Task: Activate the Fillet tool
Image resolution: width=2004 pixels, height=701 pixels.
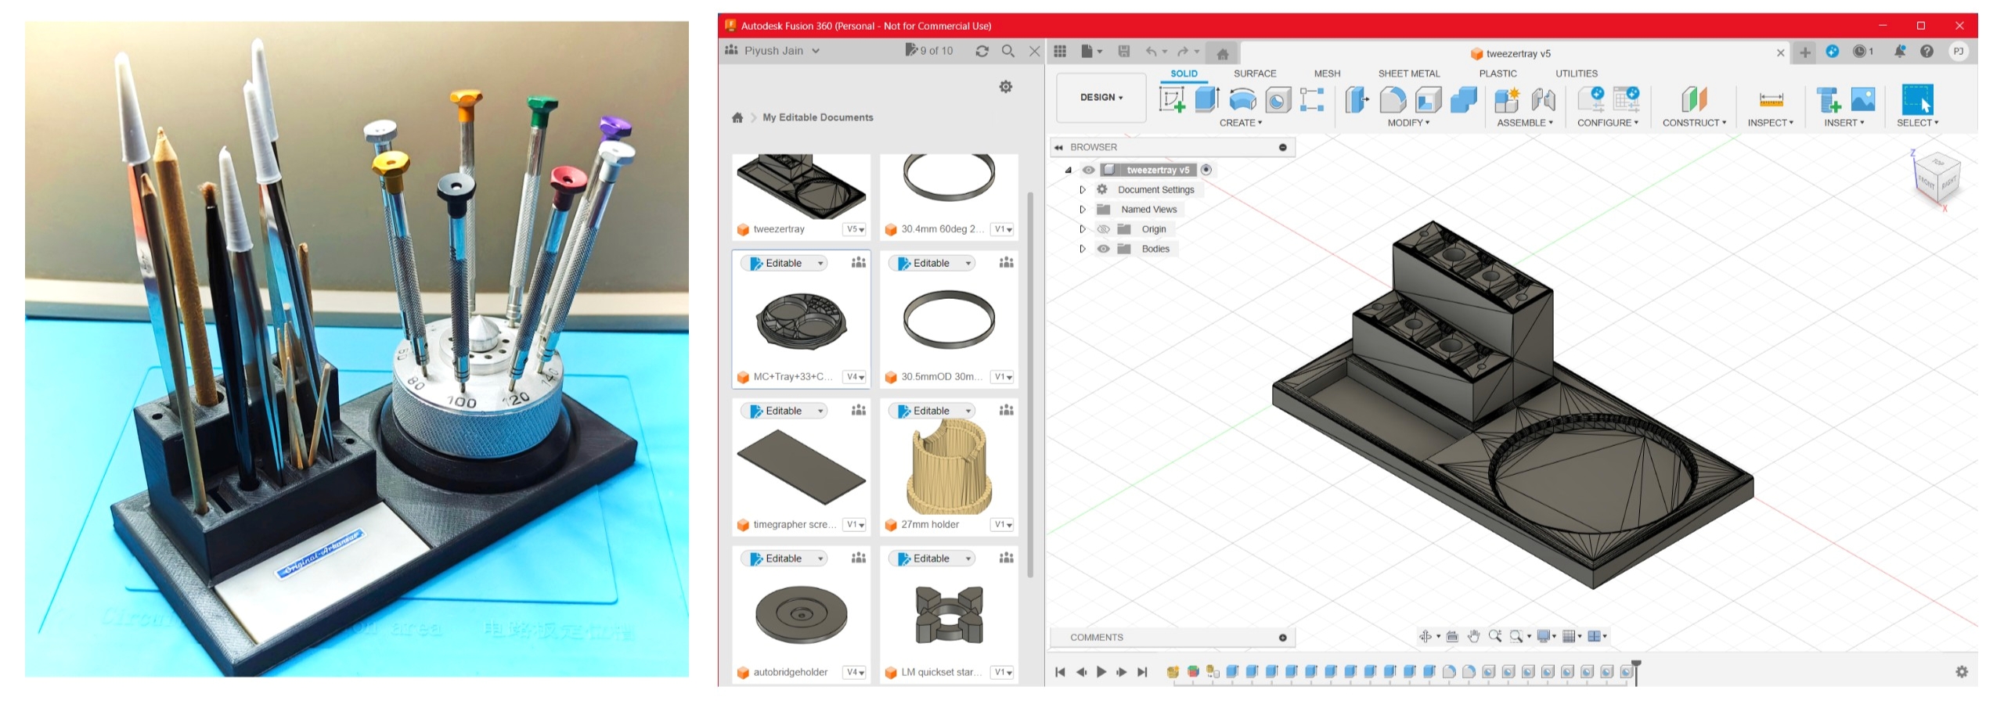Action: [1392, 100]
